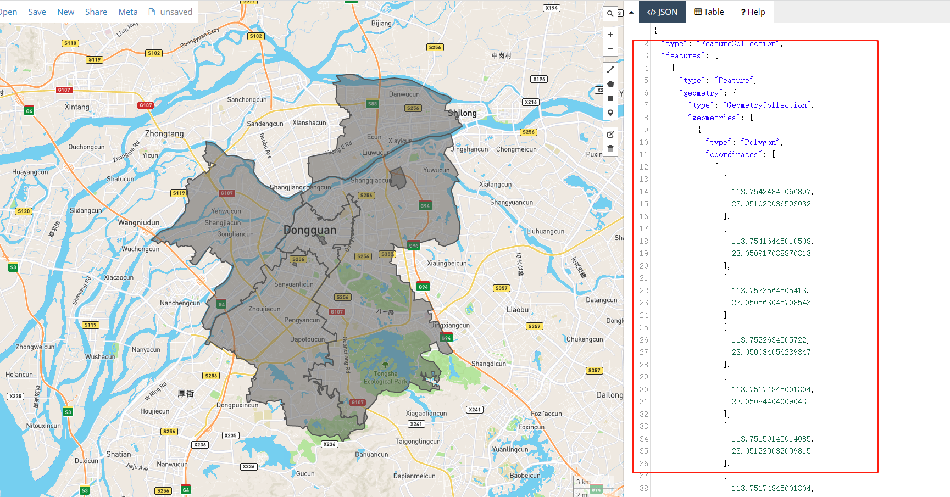
Task: Click the New menu item
Action: pyautogui.click(x=66, y=12)
